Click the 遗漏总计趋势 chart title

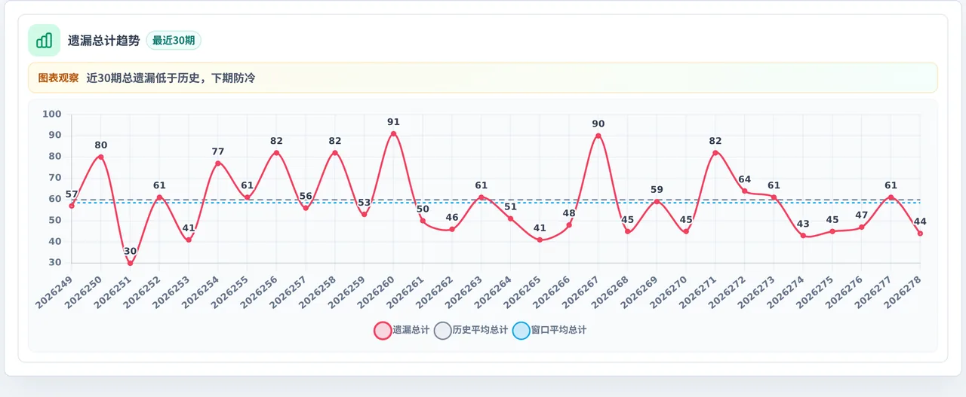[x=104, y=41]
